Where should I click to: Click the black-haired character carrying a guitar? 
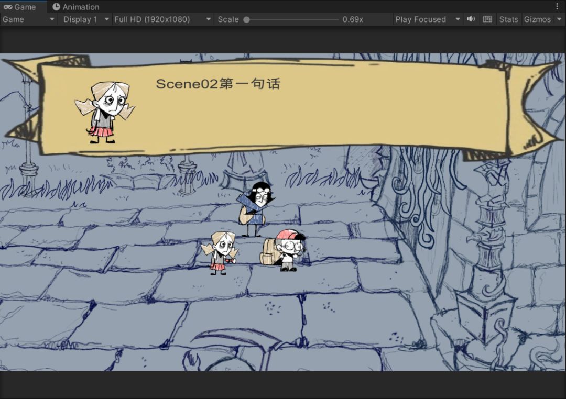click(x=255, y=209)
